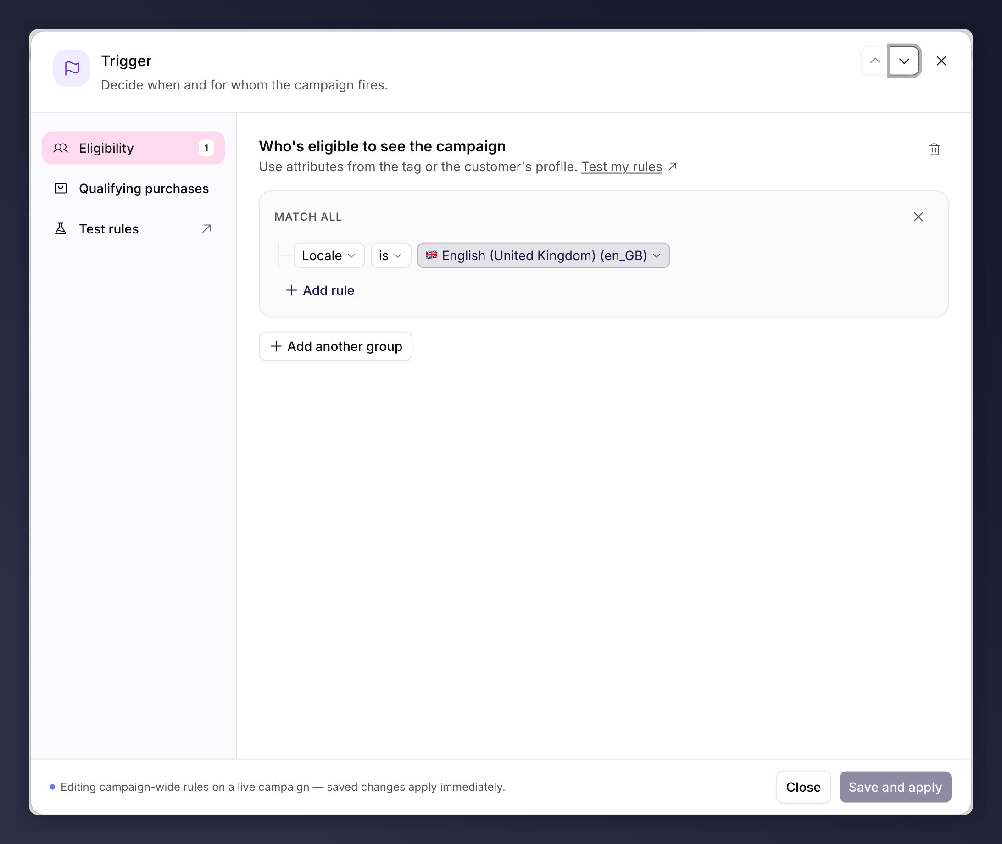Click the Eligibility count badge
Viewport: 1002px width, 844px height.
click(206, 148)
